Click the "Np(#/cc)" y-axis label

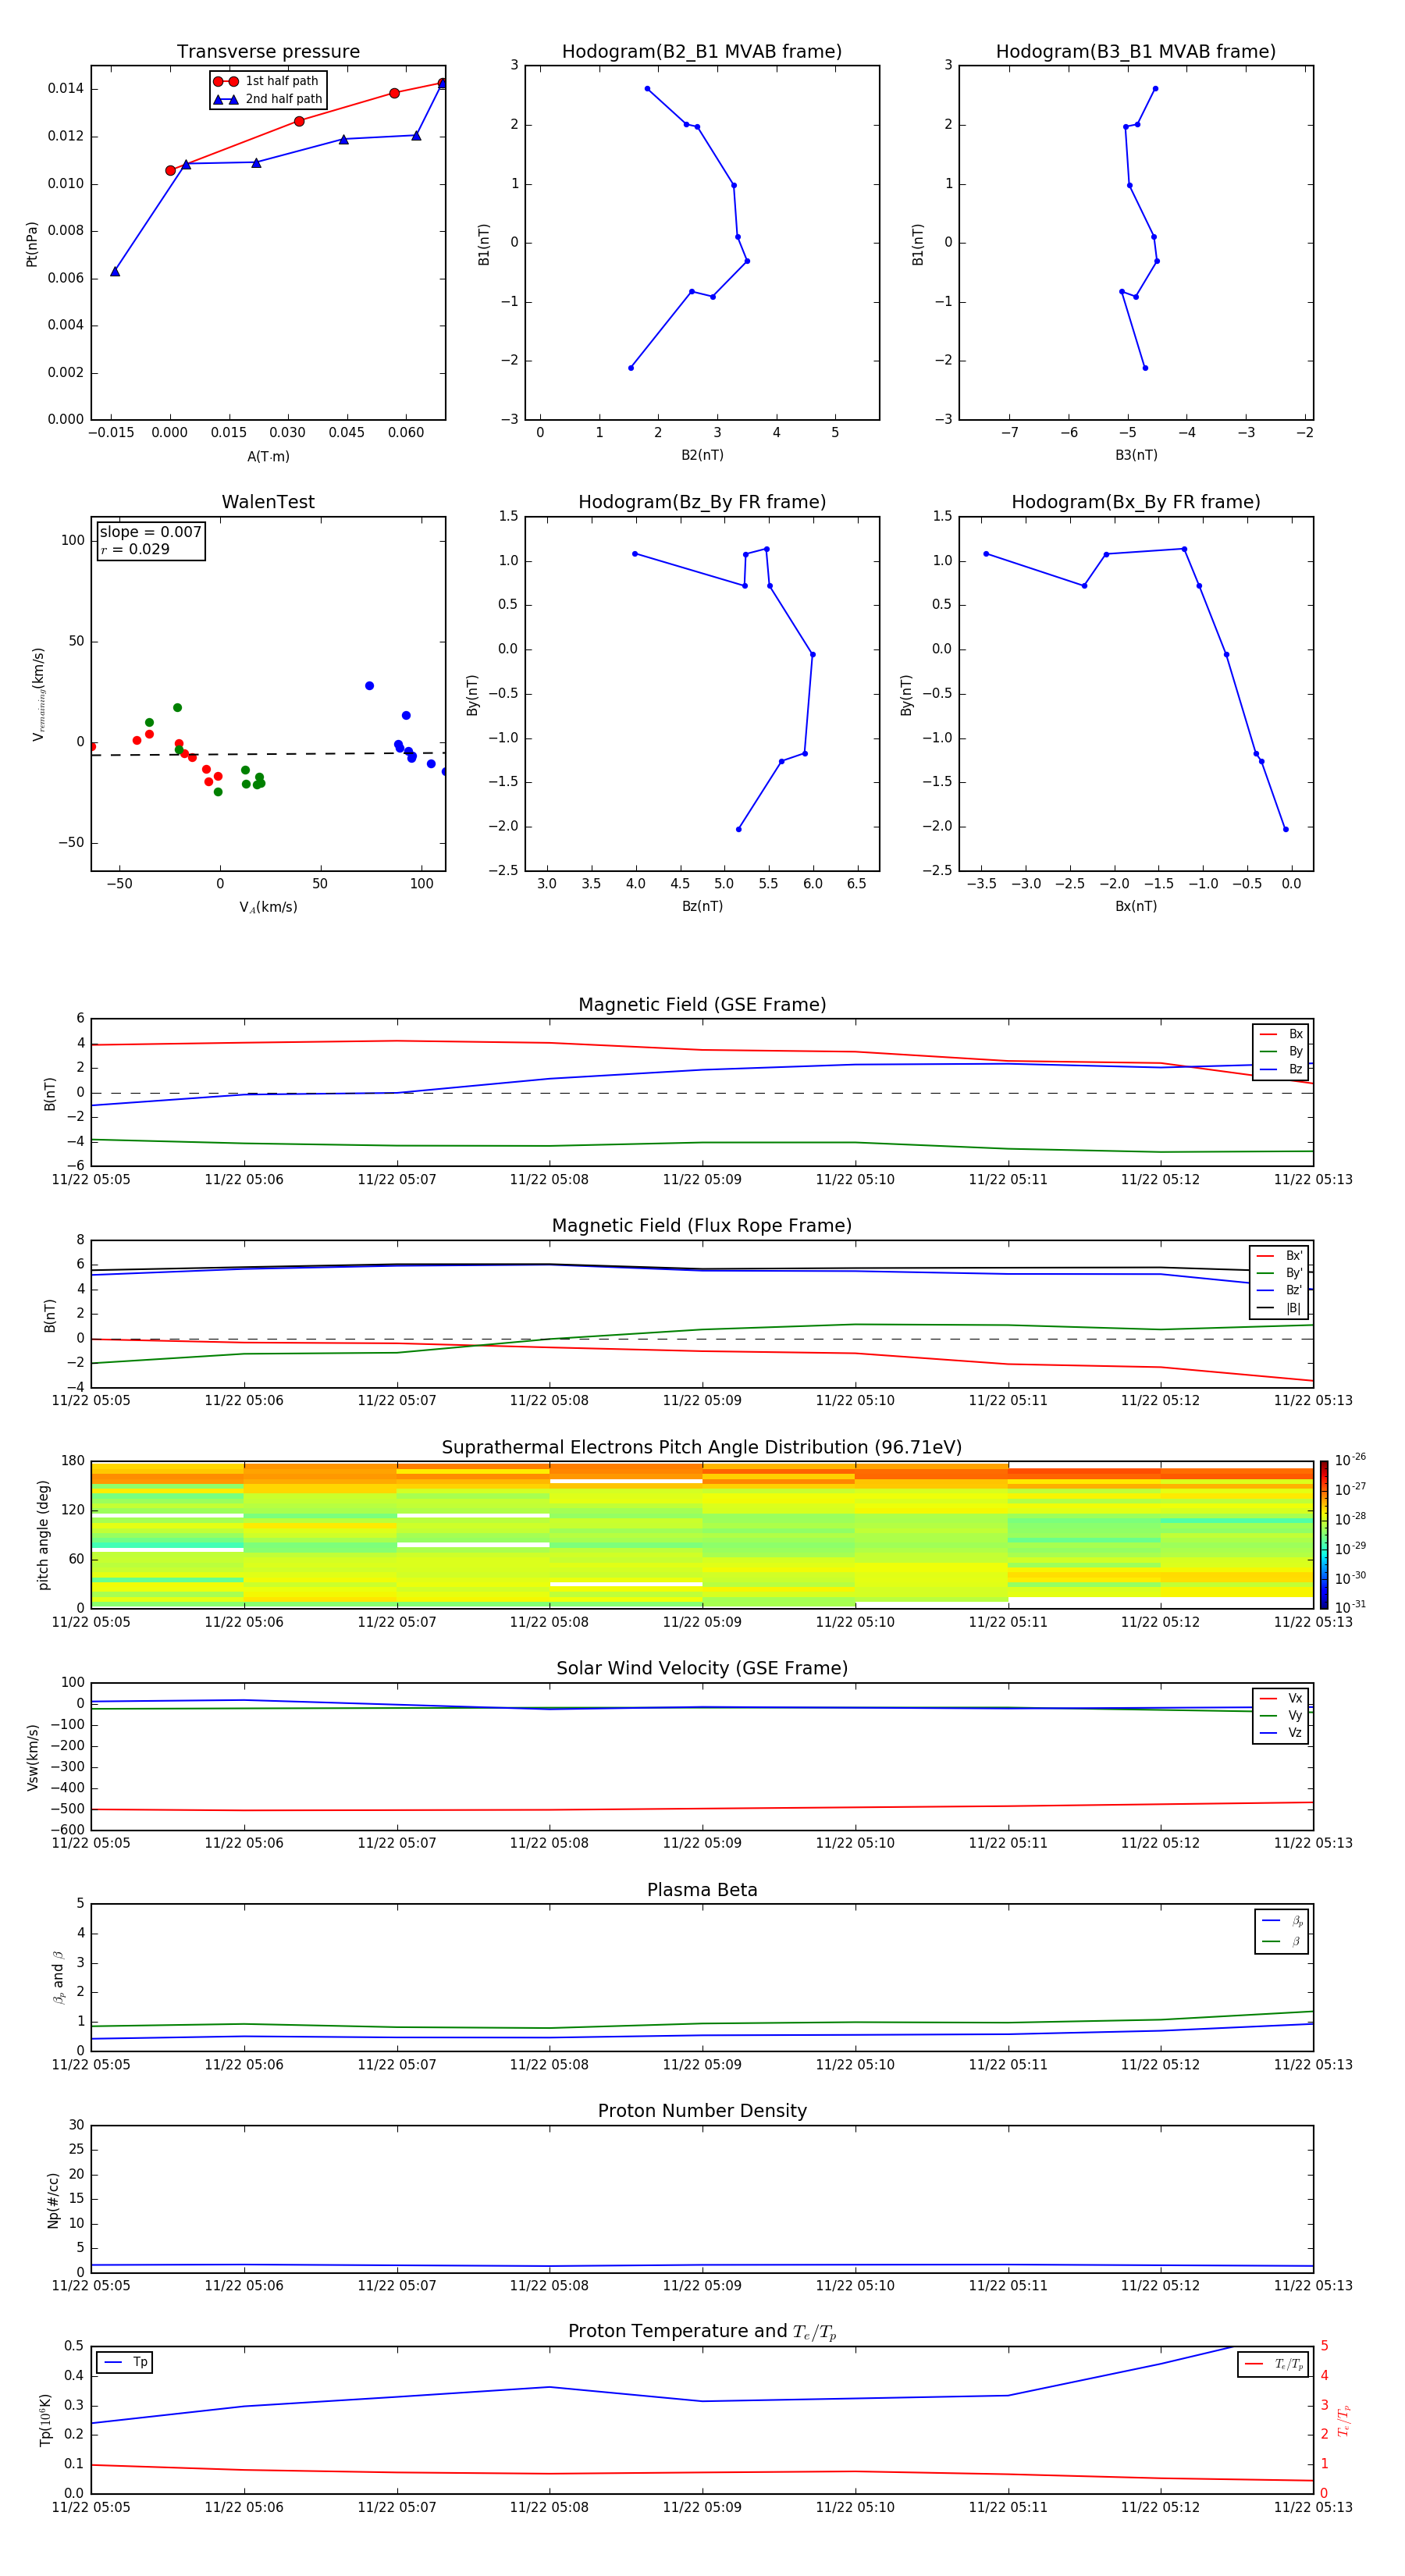click(53, 2199)
